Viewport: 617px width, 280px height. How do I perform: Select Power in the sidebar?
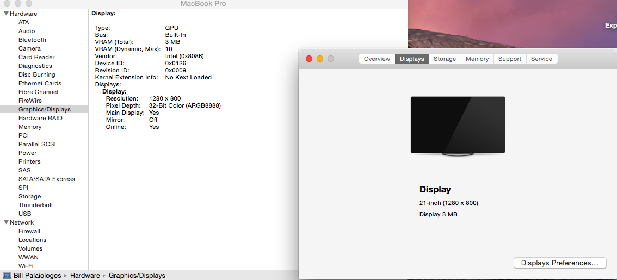[x=28, y=153]
